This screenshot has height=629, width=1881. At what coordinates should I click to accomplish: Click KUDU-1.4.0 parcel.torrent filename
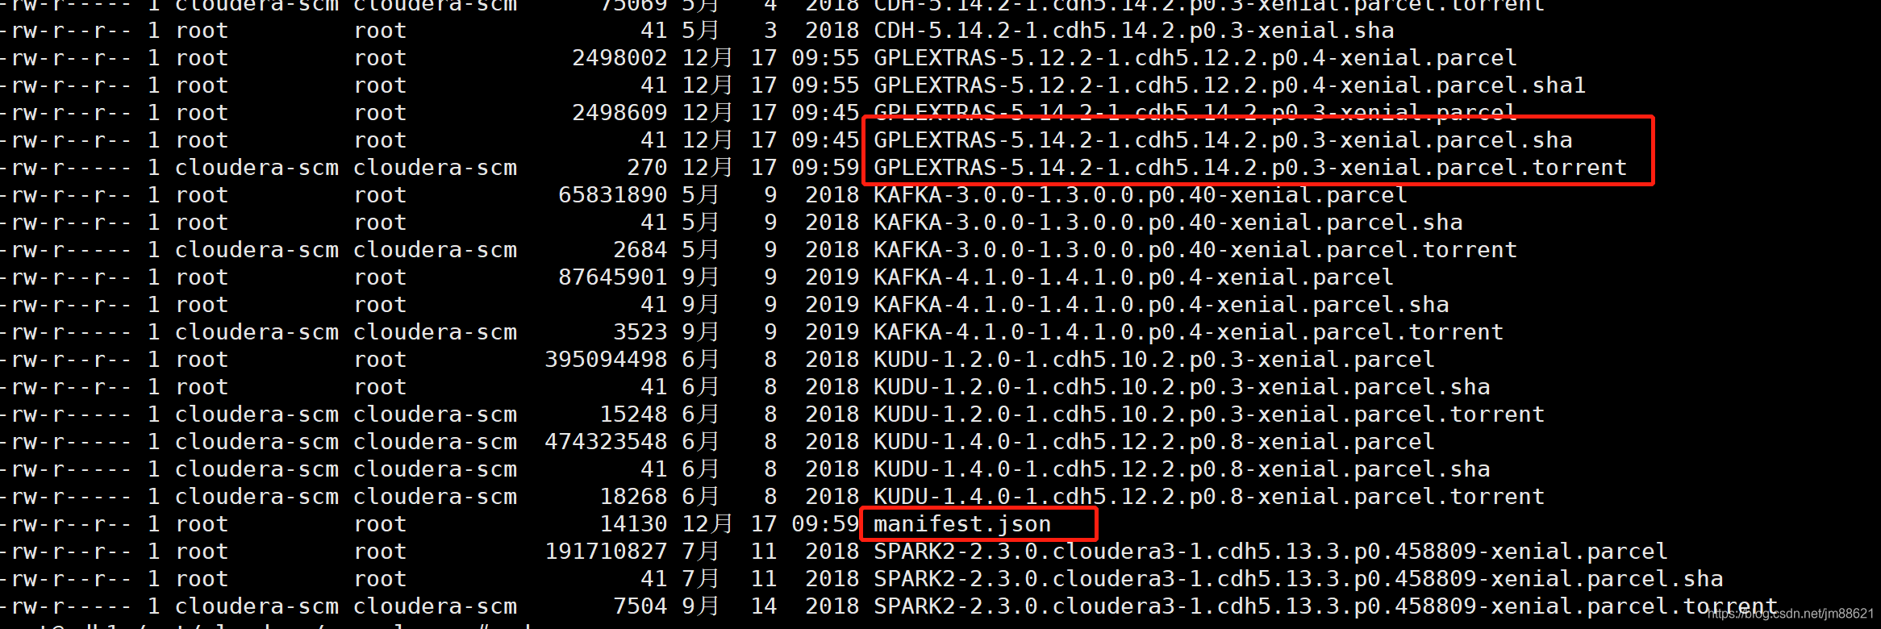(x=1209, y=497)
